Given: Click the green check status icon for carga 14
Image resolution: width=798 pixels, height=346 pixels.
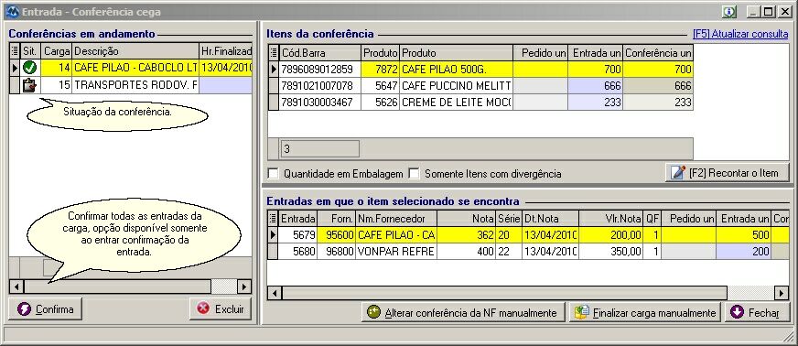Looking at the screenshot, I should point(29,67).
